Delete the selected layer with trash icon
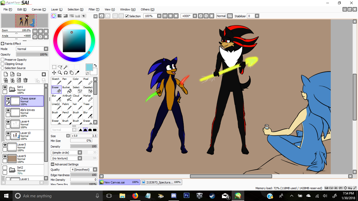Viewport: 358px width, 201px height. click(25, 80)
